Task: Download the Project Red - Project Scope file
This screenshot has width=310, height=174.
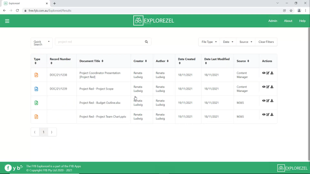Action: [272, 87]
